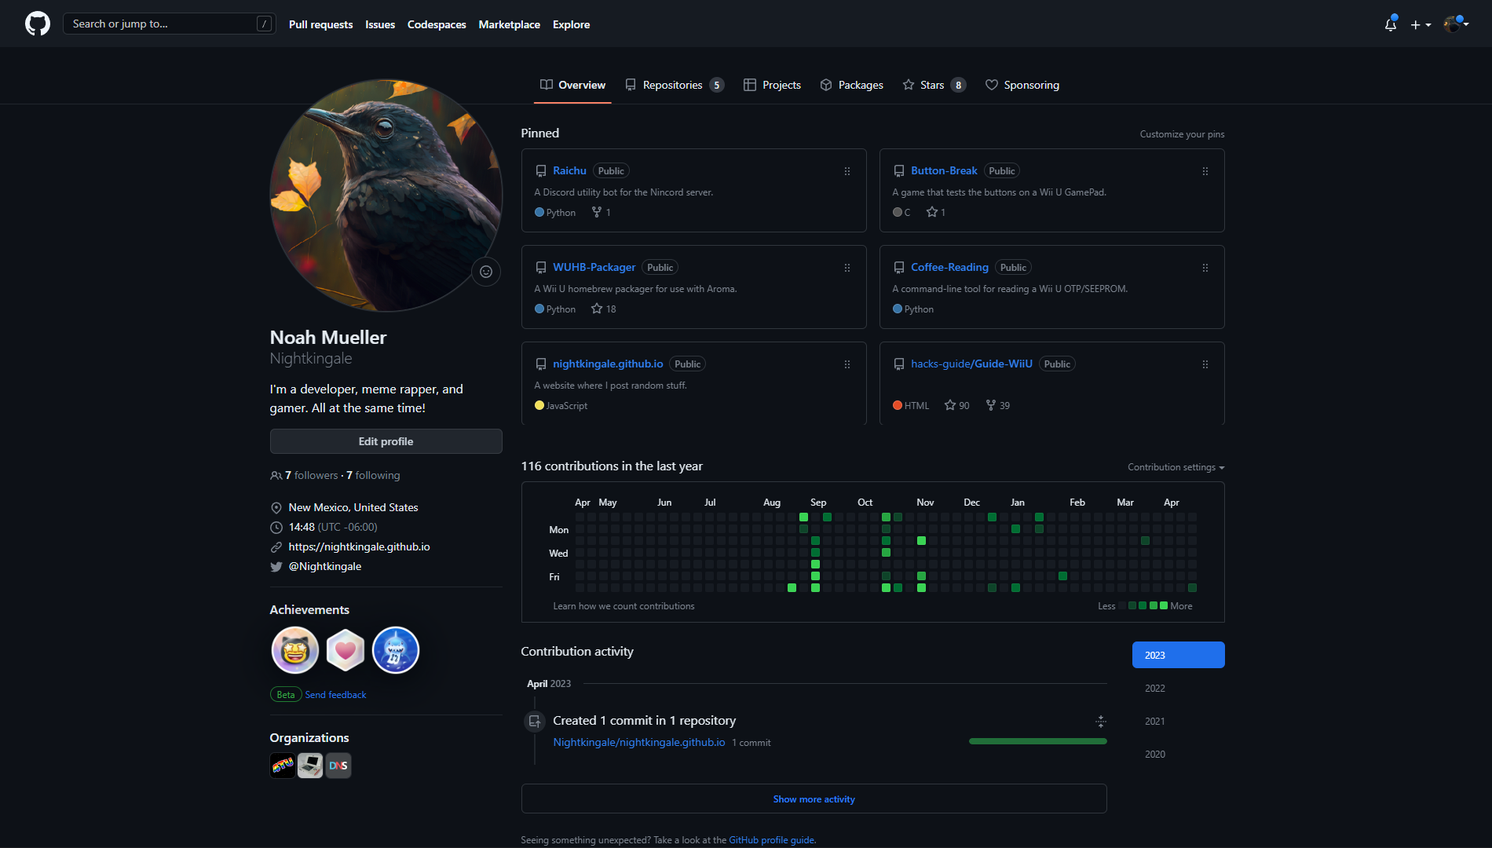Viewport: 1492px width, 848px height.
Task: Open the Contribution settings dropdown
Action: click(x=1175, y=466)
